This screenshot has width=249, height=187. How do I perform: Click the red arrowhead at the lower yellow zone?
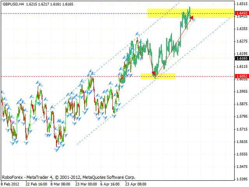pos(154,73)
